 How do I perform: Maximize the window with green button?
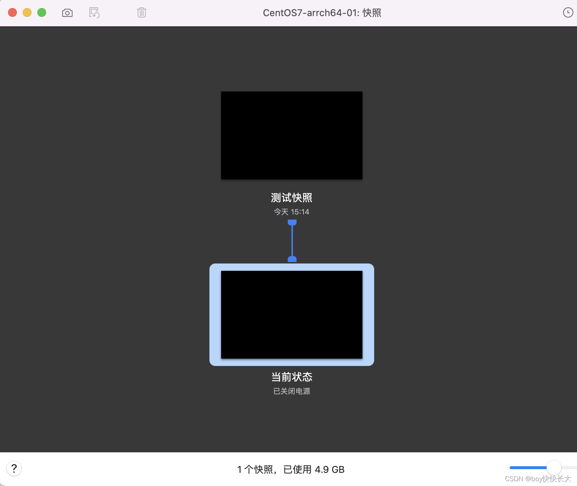tap(42, 12)
